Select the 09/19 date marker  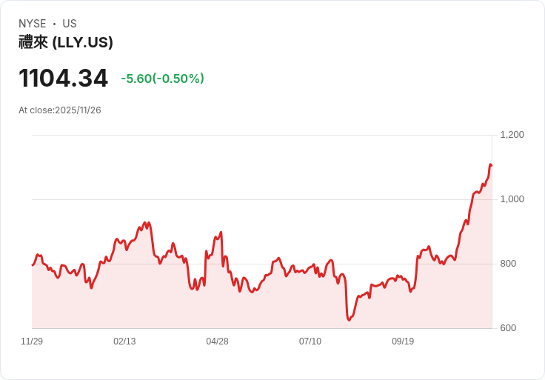403,341
